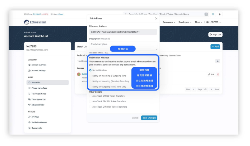Click the Back Home link
The height and width of the screenshot is (146, 250).
30,33
